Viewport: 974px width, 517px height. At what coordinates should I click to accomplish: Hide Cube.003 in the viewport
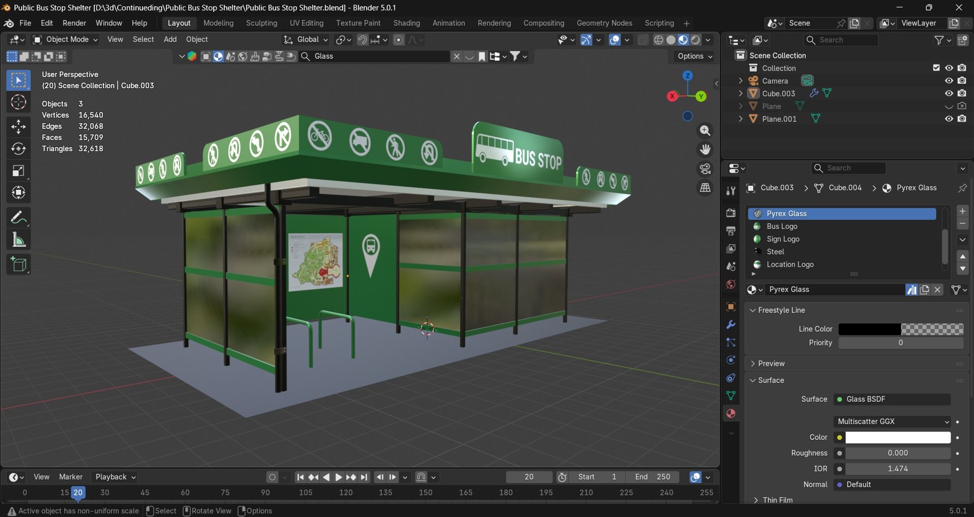pyautogui.click(x=949, y=93)
